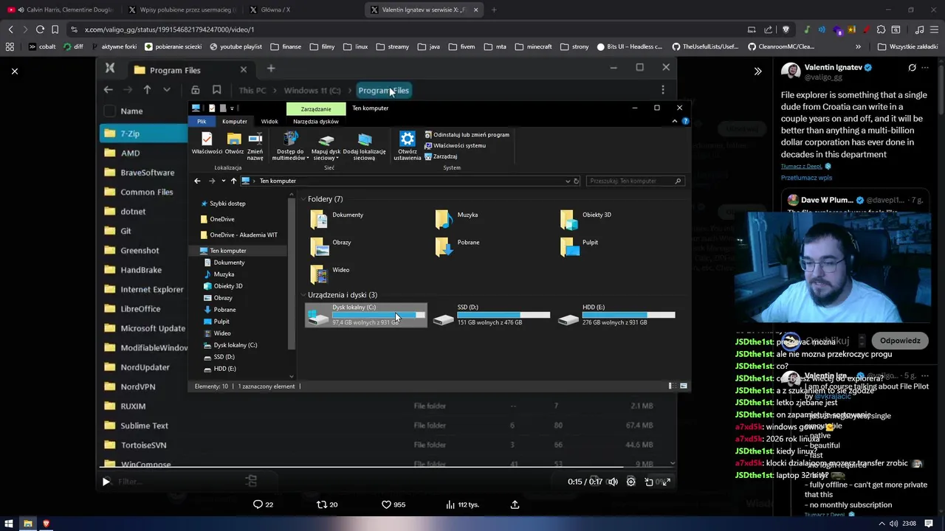The width and height of the screenshot is (945, 531).
Task: Select Dysk lokalny (C:) drive usage bar
Action: tap(378, 315)
